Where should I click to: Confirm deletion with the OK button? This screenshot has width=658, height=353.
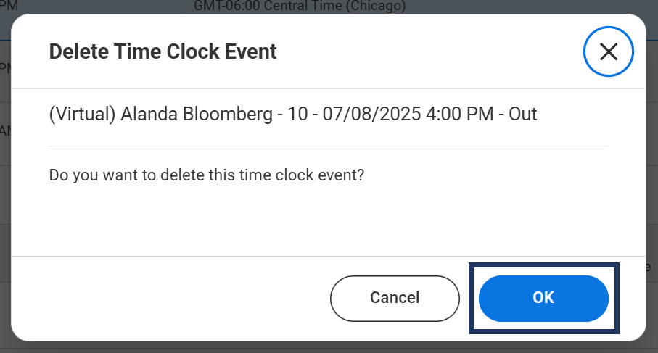543,298
